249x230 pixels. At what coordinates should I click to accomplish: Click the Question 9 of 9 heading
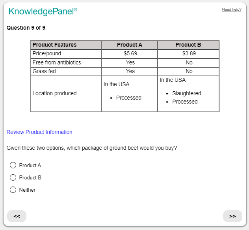pos(26,28)
